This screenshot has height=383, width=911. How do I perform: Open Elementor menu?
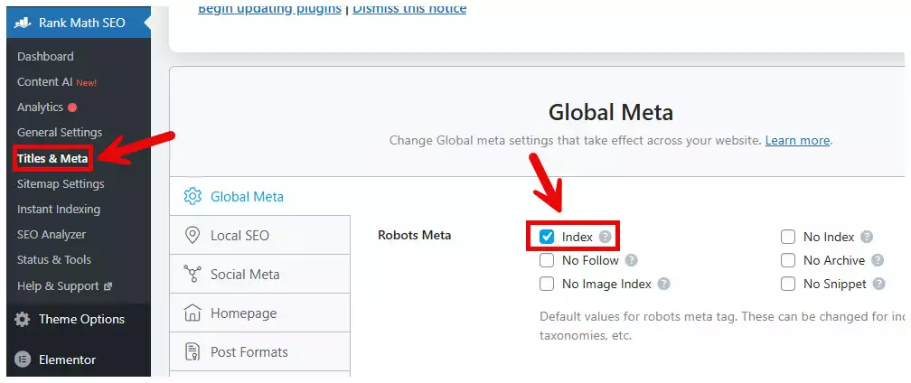click(x=79, y=360)
